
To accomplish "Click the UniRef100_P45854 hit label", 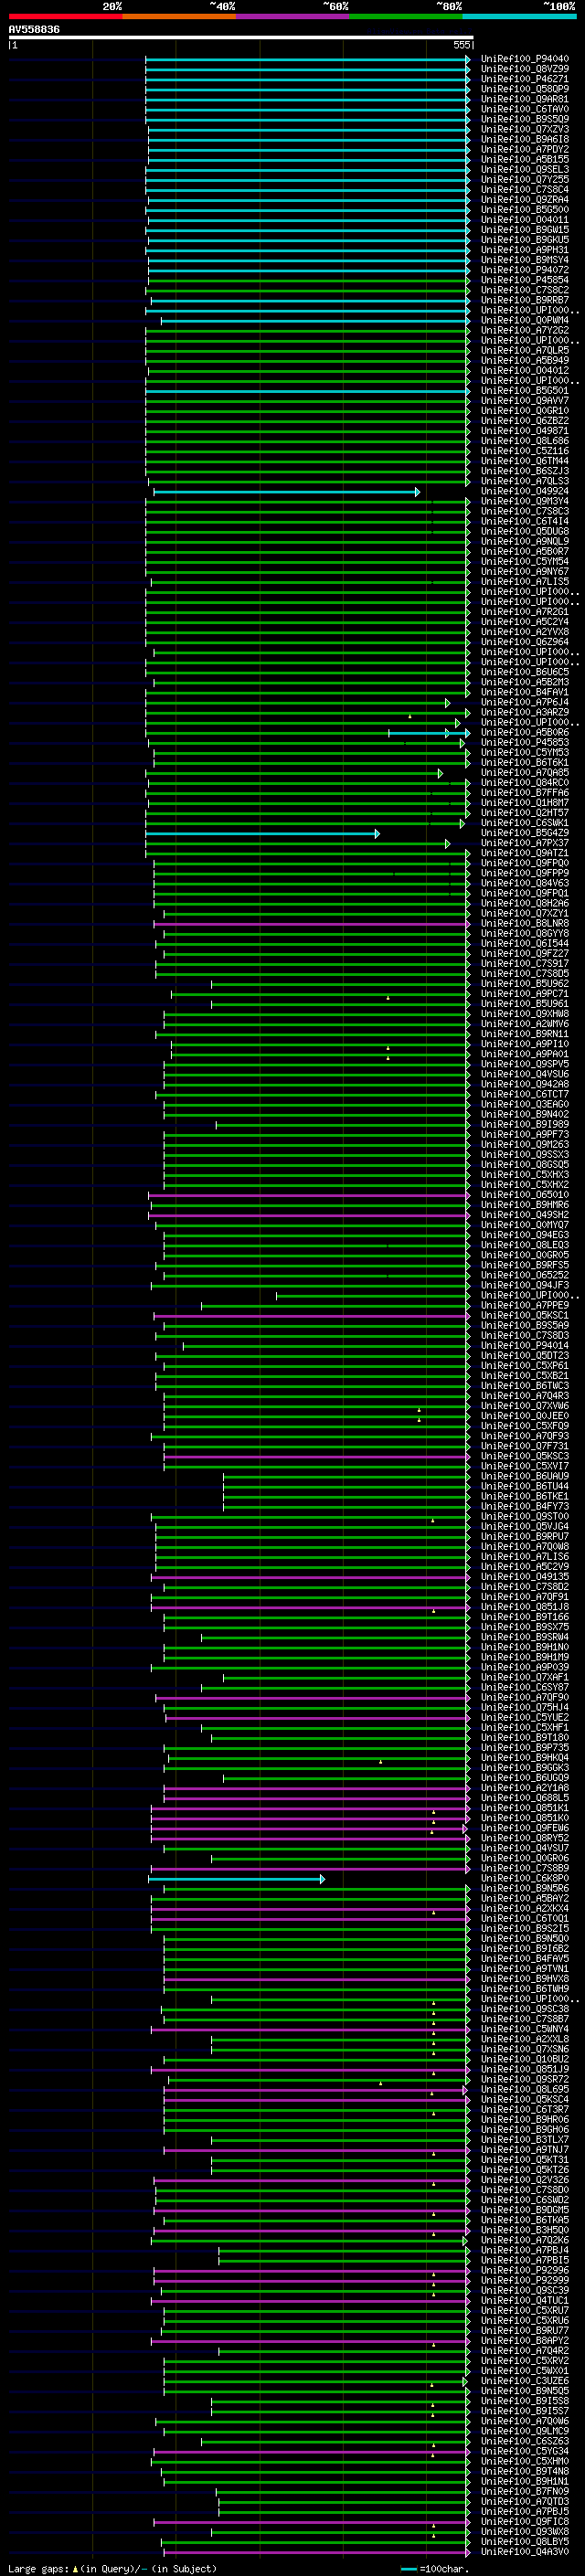I will [525, 280].
